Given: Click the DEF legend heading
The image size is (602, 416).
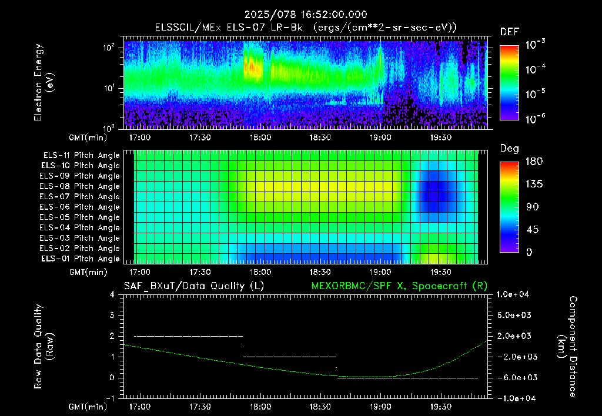Looking at the screenshot, I should 510,32.
